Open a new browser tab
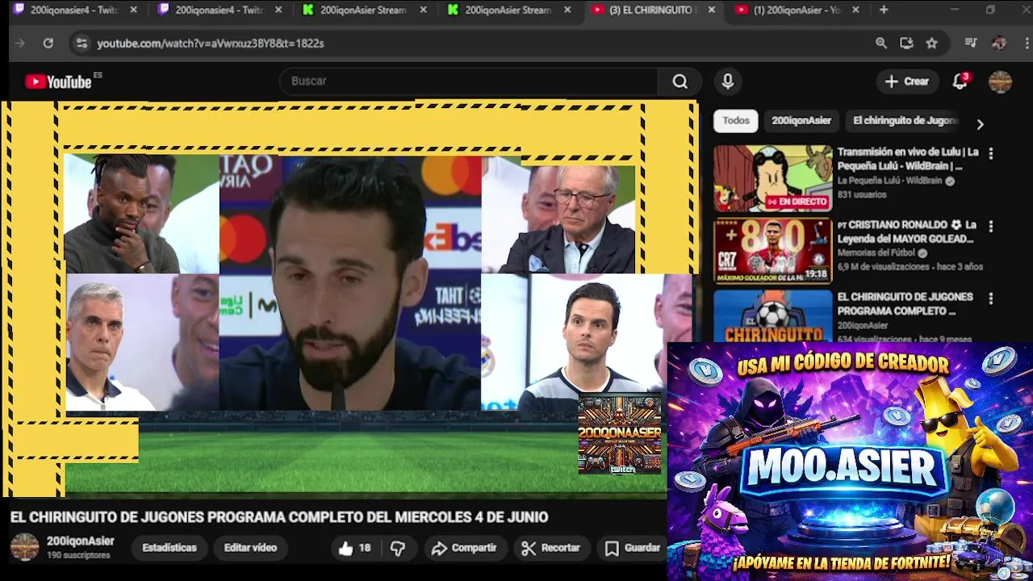This screenshot has width=1033, height=581. point(884,10)
